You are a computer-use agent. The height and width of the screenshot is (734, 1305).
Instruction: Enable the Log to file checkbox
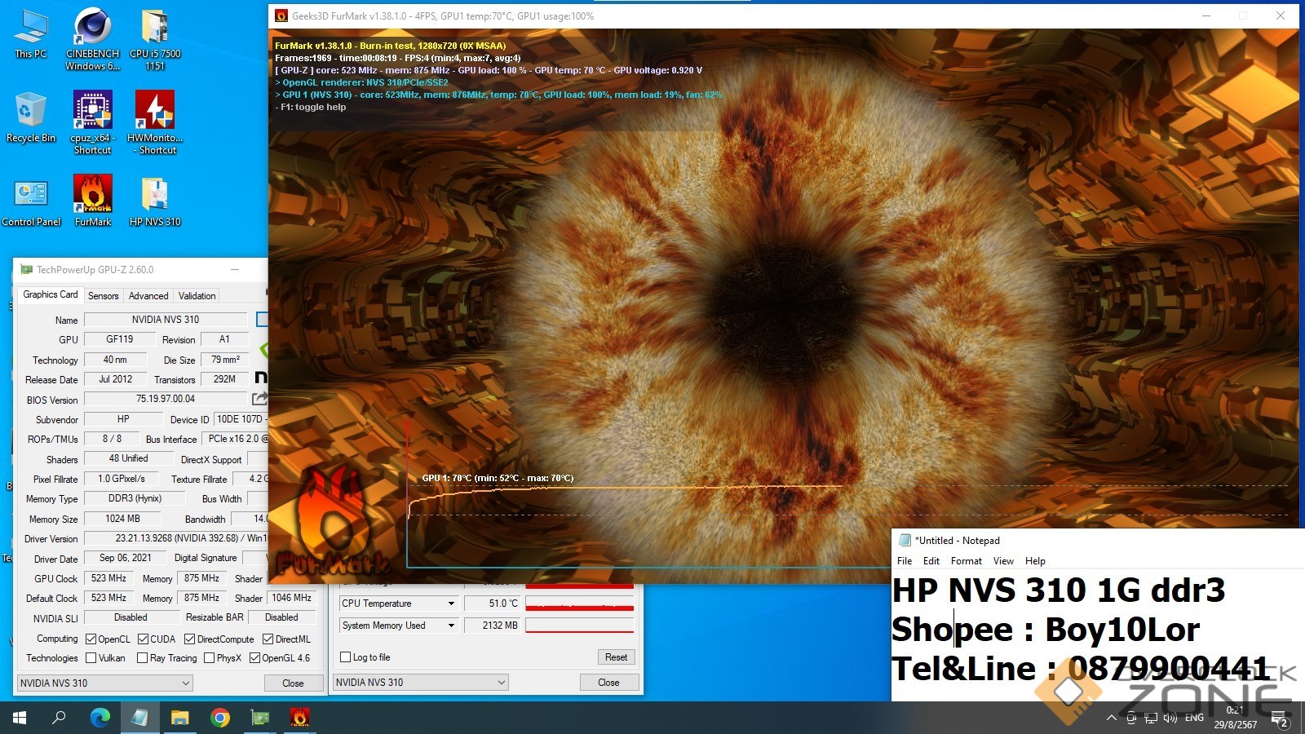point(346,657)
